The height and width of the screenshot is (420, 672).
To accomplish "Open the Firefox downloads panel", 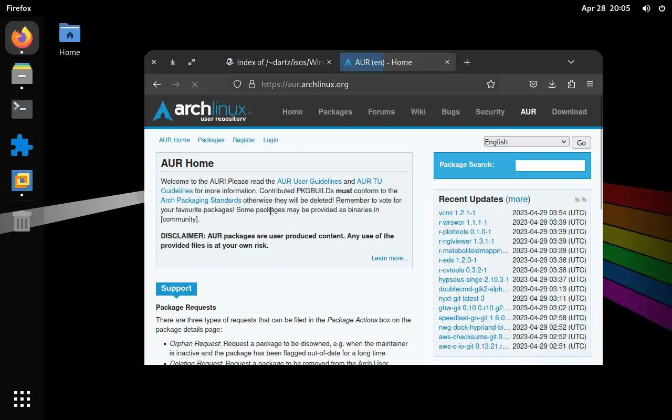I will click(552, 84).
